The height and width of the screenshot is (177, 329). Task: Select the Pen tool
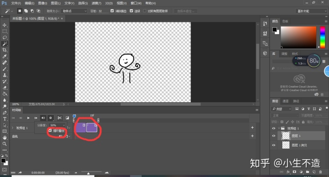5,113
